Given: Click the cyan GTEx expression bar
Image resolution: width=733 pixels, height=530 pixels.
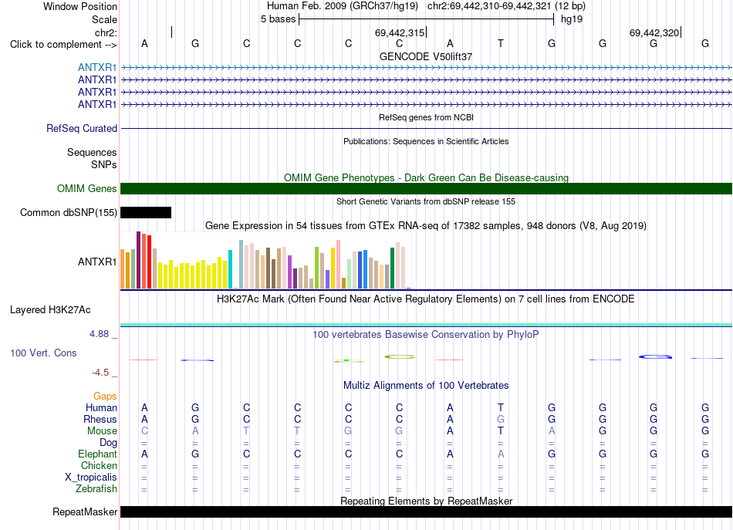Looking at the screenshot, I should click(x=231, y=269).
